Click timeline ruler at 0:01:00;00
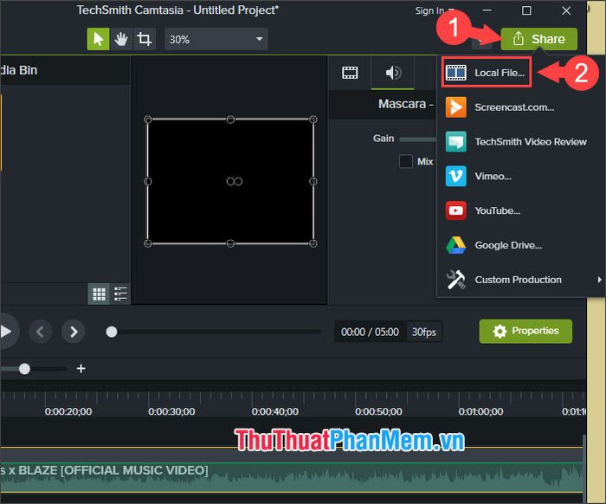 (480, 411)
